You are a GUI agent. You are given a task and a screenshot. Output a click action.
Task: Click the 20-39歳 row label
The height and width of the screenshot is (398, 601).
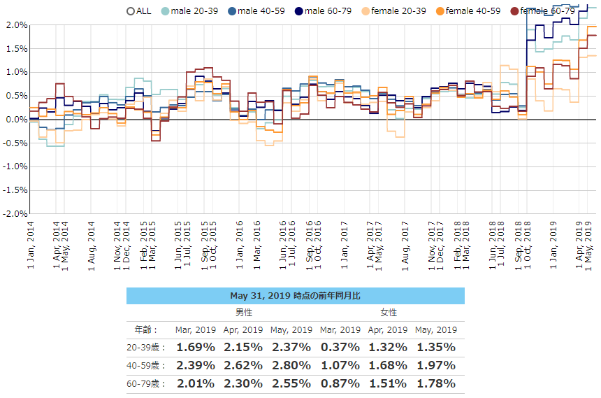146,347
